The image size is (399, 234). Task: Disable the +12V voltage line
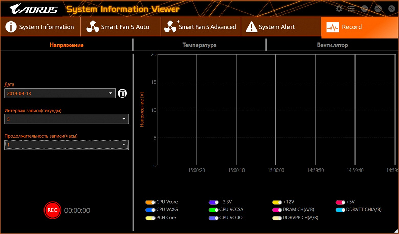pyautogui.click(x=277, y=202)
